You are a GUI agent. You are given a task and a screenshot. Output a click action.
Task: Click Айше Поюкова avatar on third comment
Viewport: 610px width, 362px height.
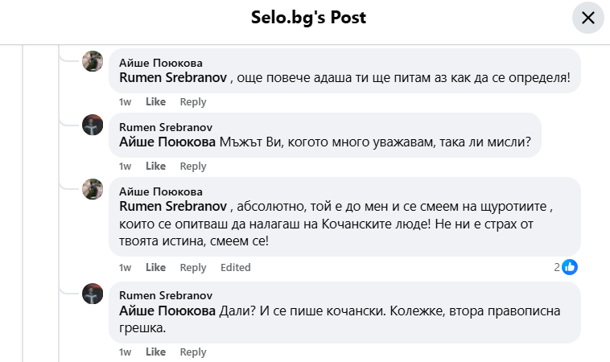(x=93, y=189)
